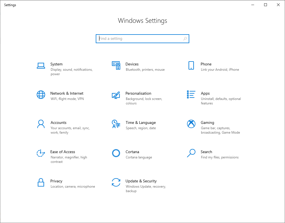This screenshot has height=223, width=285.
Task: Click 'Your accounts, email, sync, work, family' text
Action: pos(70,130)
